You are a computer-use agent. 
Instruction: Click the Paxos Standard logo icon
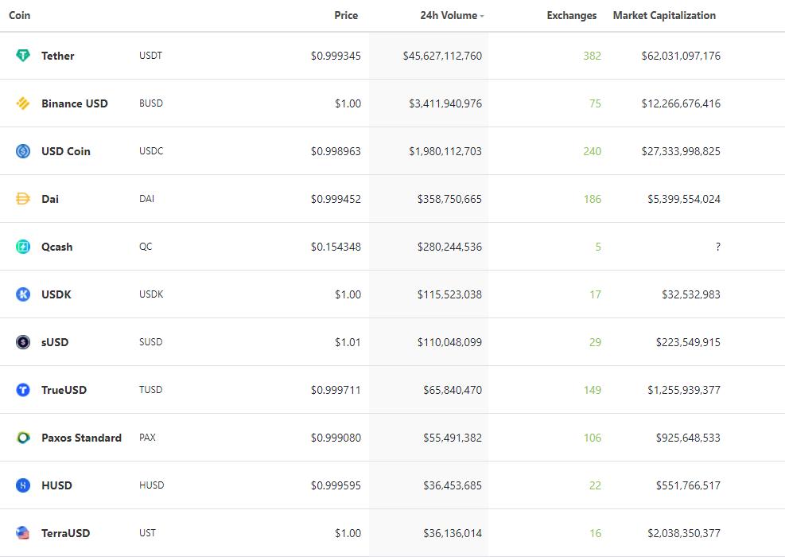click(x=23, y=438)
